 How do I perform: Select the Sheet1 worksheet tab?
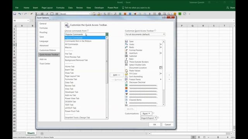click(31, 133)
